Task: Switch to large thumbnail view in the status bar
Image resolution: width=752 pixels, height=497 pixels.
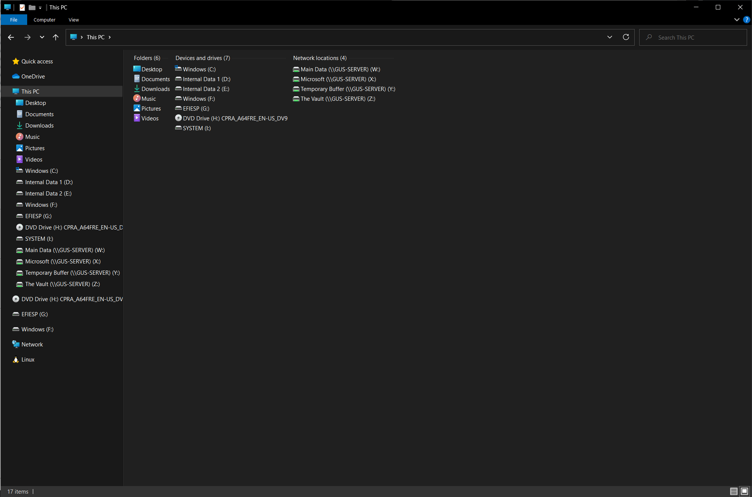Action: 744,491
